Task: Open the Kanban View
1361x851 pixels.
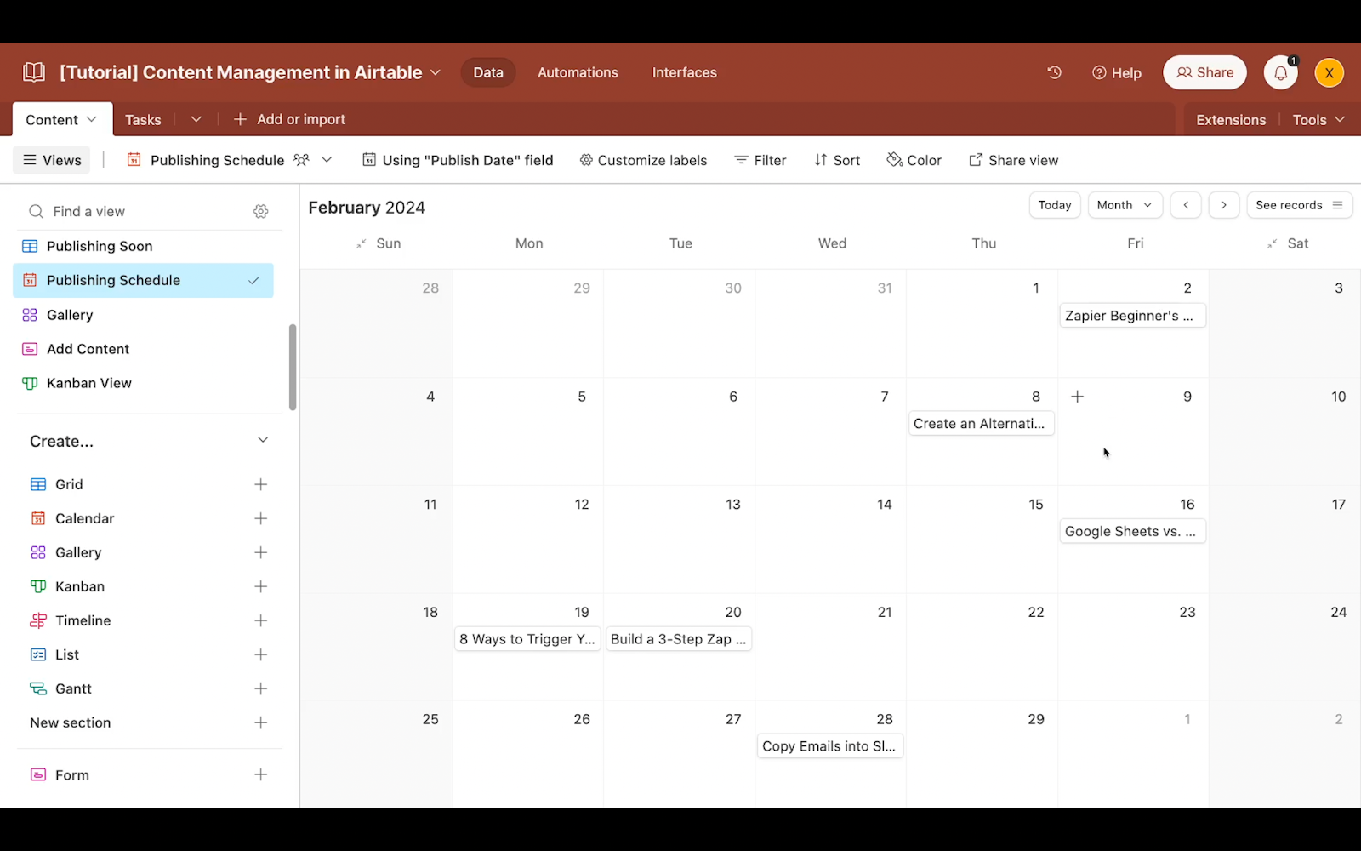Action: click(x=143, y=383)
